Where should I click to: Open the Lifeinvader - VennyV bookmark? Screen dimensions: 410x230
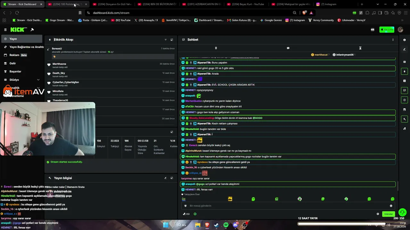[351, 20]
